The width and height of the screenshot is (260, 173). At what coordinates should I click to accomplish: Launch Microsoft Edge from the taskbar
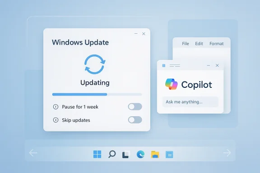click(x=141, y=154)
